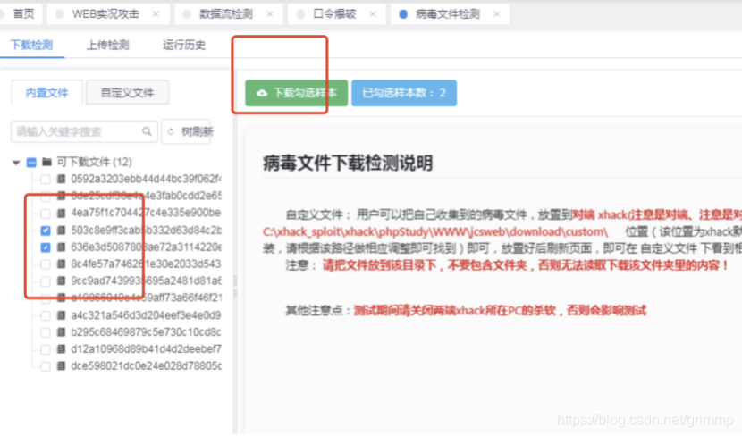Click the magnifier search icon
Screen dimensions: 742x436
point(147,131)
